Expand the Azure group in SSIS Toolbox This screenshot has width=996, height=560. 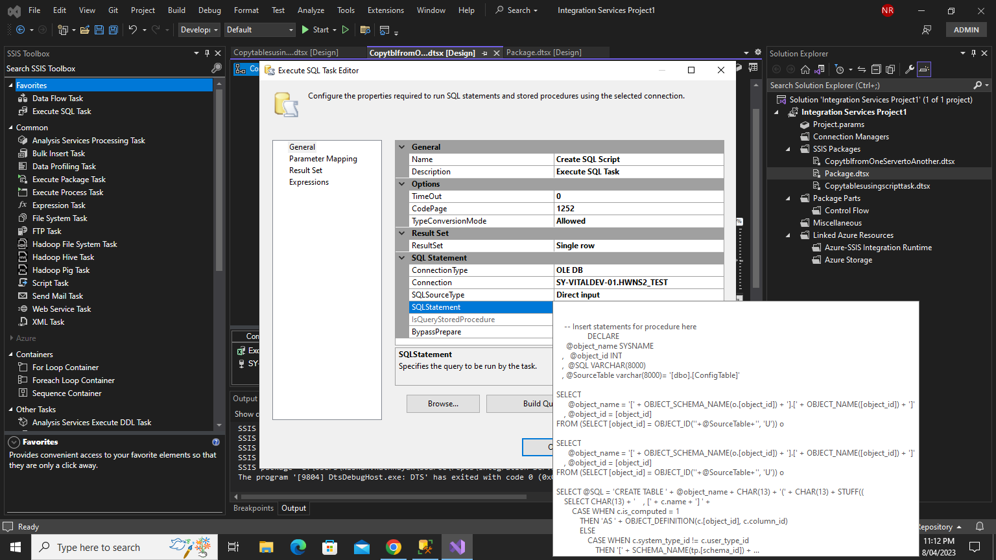11,338
